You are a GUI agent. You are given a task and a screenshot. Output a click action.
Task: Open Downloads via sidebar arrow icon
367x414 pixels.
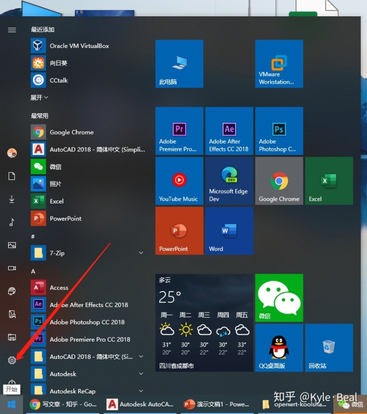[x=12, y=199]
